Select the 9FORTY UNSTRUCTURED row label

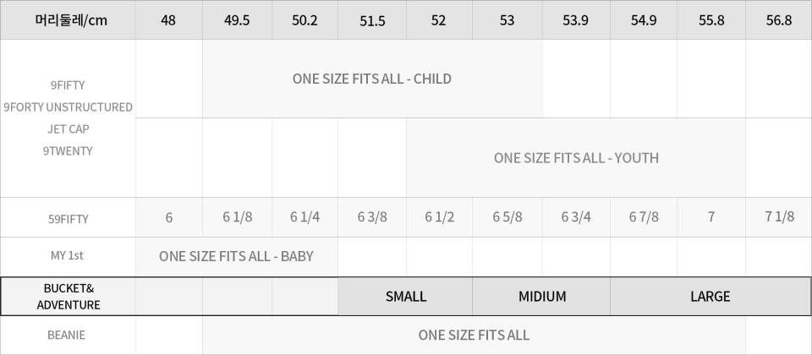68,107
